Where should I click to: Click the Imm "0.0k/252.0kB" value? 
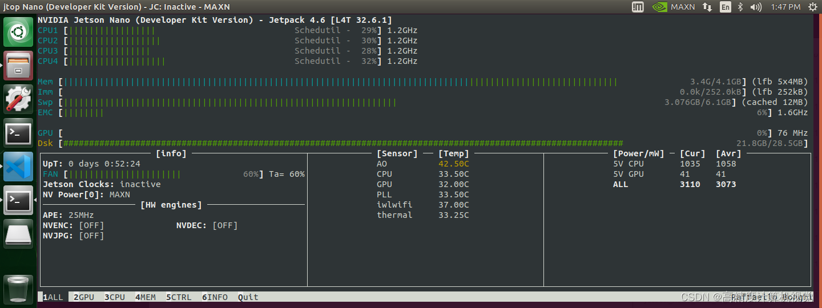coord(711,92)
